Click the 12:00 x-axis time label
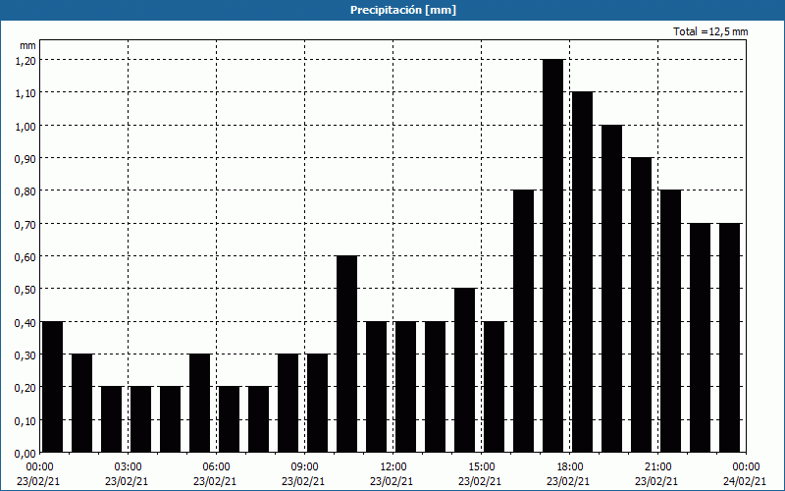Image resolution: width=785 pixels, height=491 pixels. pos(392,467)
